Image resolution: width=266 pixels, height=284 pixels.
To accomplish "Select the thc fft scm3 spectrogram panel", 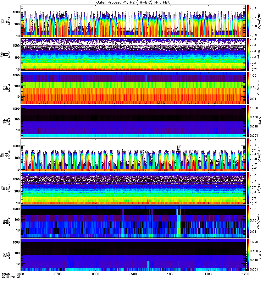I will pyautogui.click(x=133, y=188).
